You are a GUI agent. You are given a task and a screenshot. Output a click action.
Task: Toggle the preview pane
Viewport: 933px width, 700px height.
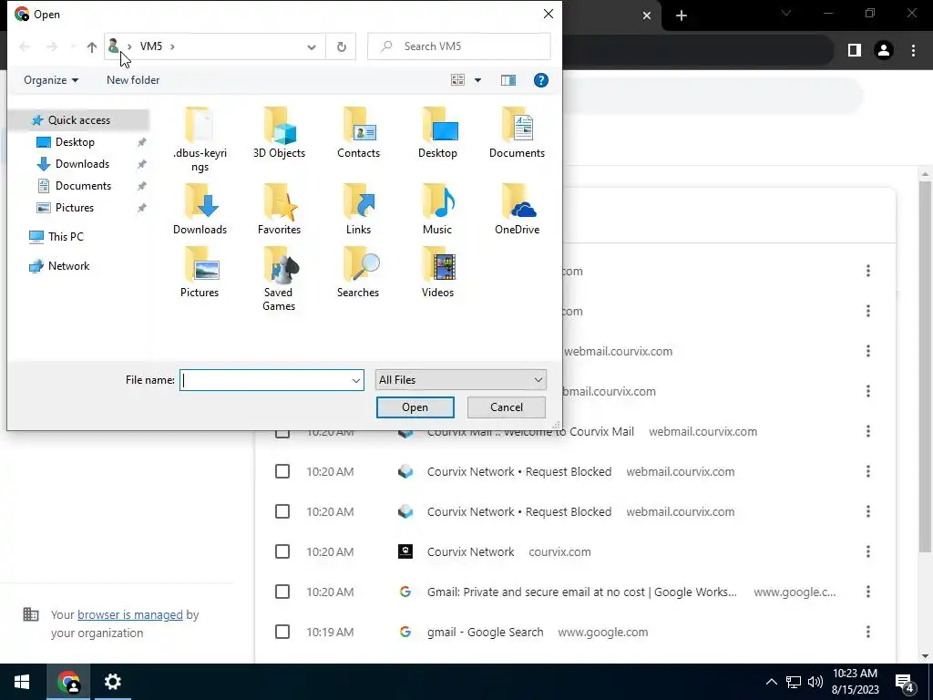tap(508, 80)
